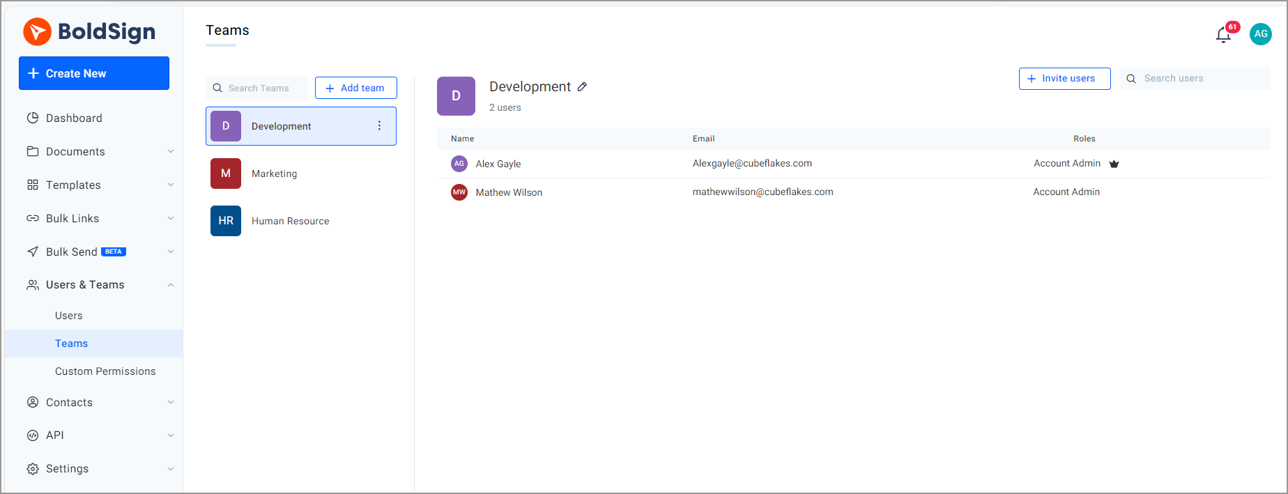The height and width of the screenshot is (494, 1288).
Task: Click the name Mathew Wilson
Action: tap(509, 192)
